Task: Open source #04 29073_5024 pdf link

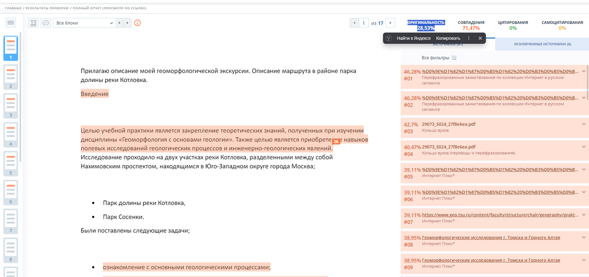Action: [449, 147]
